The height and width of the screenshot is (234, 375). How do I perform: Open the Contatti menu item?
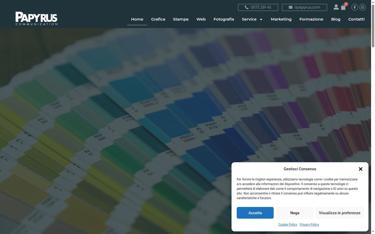[x=356, y=19]
